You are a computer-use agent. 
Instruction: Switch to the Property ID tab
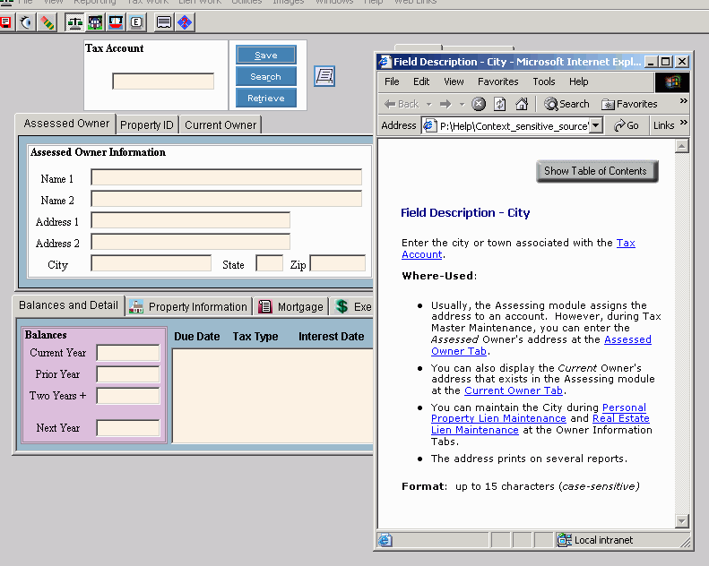click(146, 125)
